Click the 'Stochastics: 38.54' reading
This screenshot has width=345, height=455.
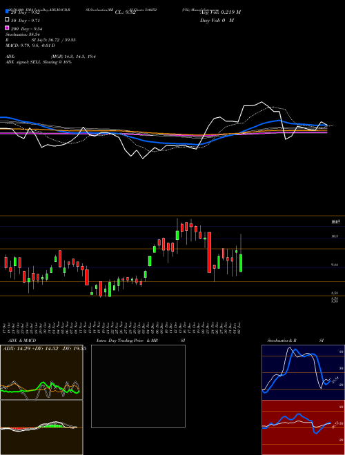coord(22,34)
